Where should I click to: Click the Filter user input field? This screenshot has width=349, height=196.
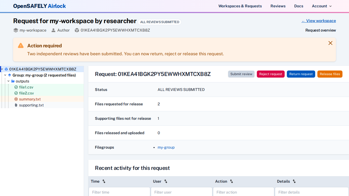pos(181,192)
